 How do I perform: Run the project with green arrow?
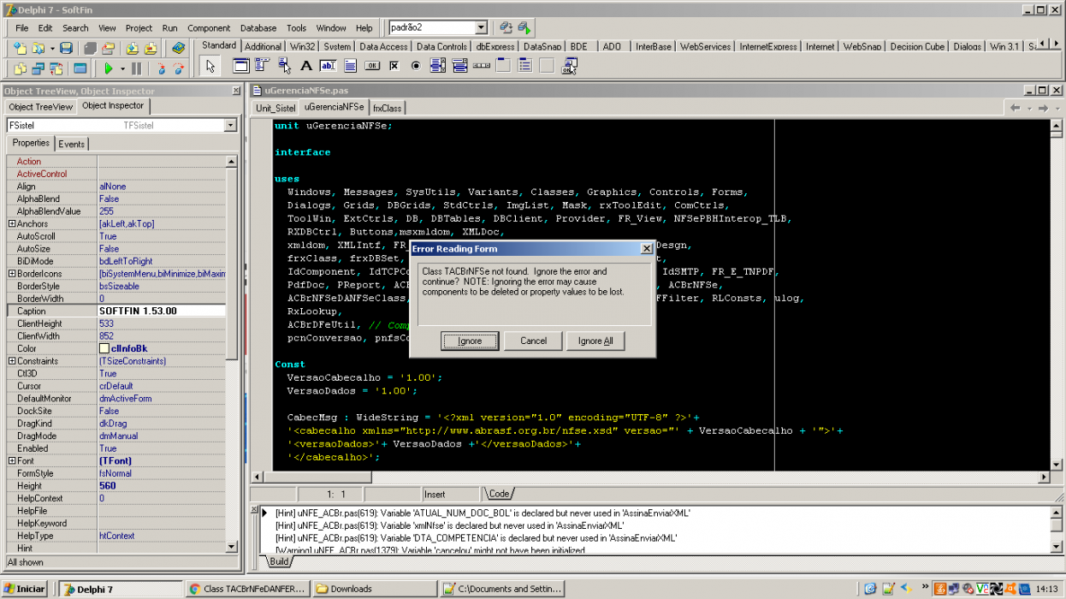tap(109, 68)
